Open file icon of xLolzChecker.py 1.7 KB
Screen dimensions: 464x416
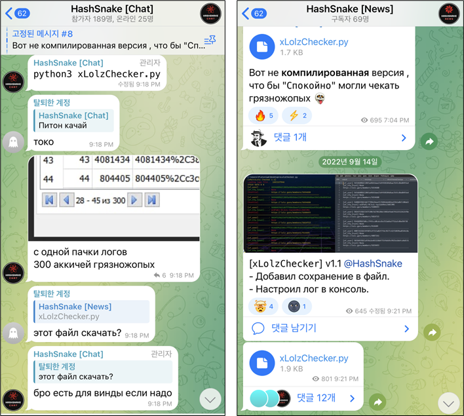(x=262, y=47)
